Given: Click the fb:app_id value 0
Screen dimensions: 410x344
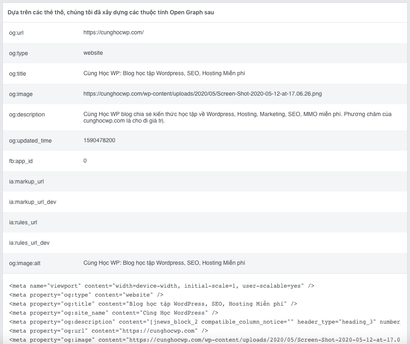Looking at the screenshot, I should click(85, 161).
